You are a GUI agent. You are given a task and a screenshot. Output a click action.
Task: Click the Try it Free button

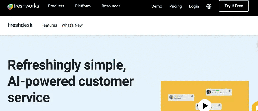click(234, 6)
